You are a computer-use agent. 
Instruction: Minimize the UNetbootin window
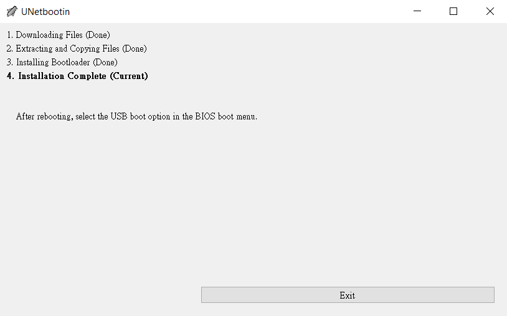(417, 11)
